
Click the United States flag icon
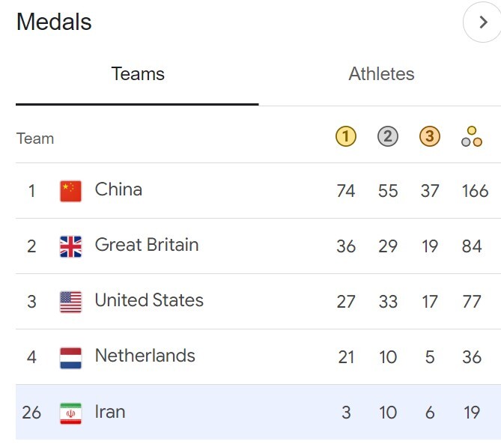70,302
